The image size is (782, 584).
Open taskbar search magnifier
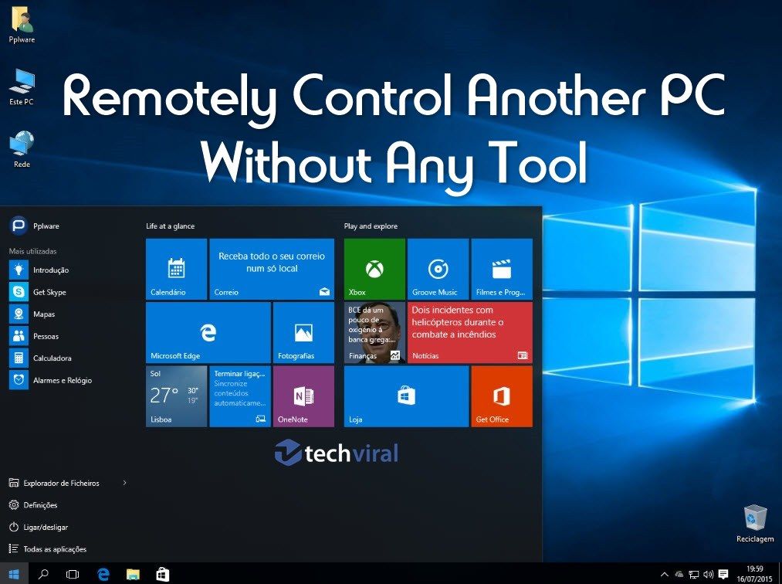tap(43, 574)
